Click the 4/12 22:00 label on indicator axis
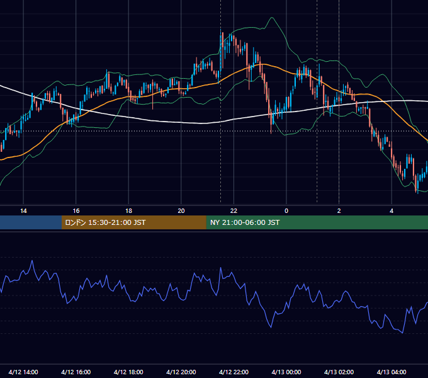428x378 pixels. tap(234, 372)
